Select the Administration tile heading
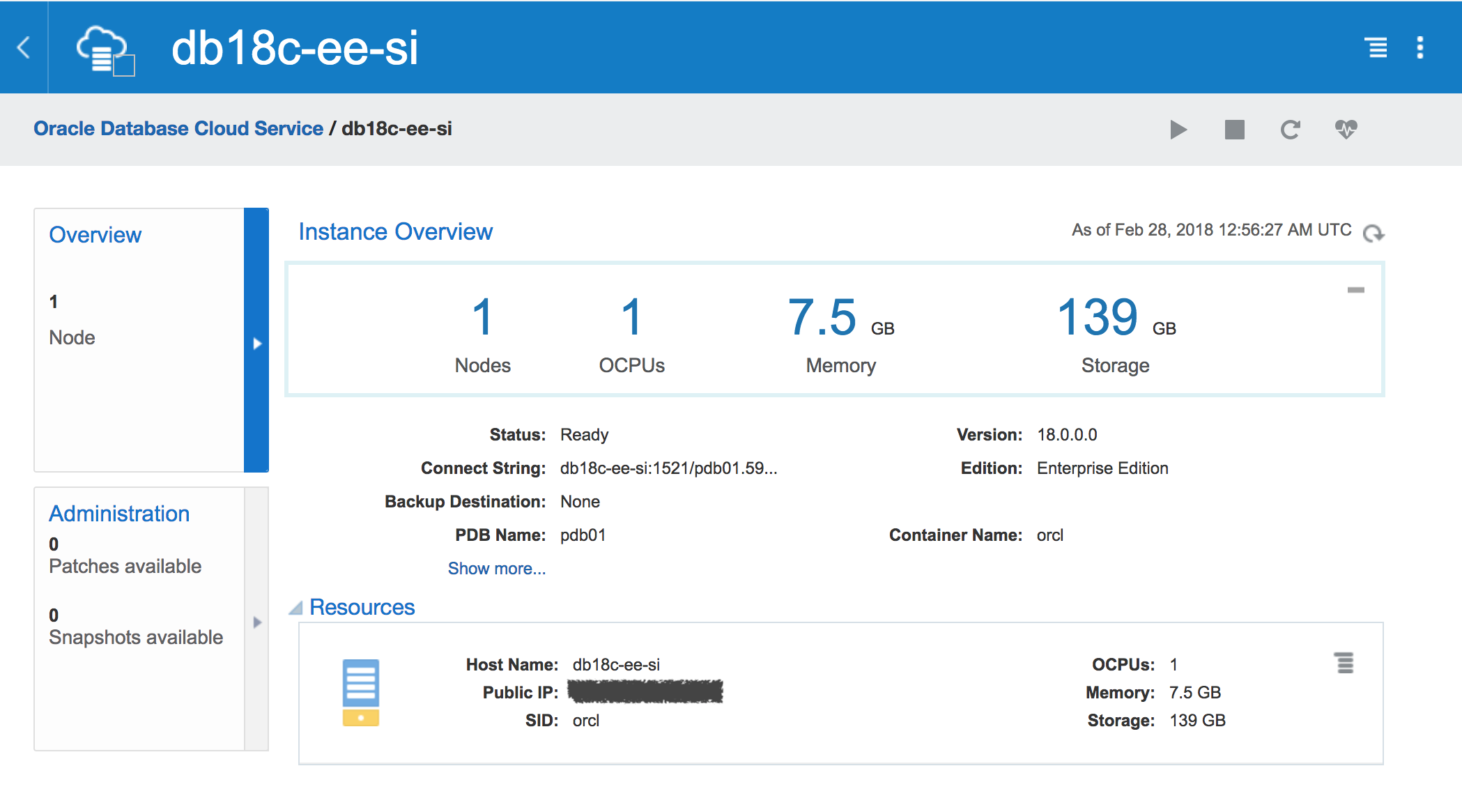Screen dimensions: 1462x789 pyautogui.click(x=119, y=514)
